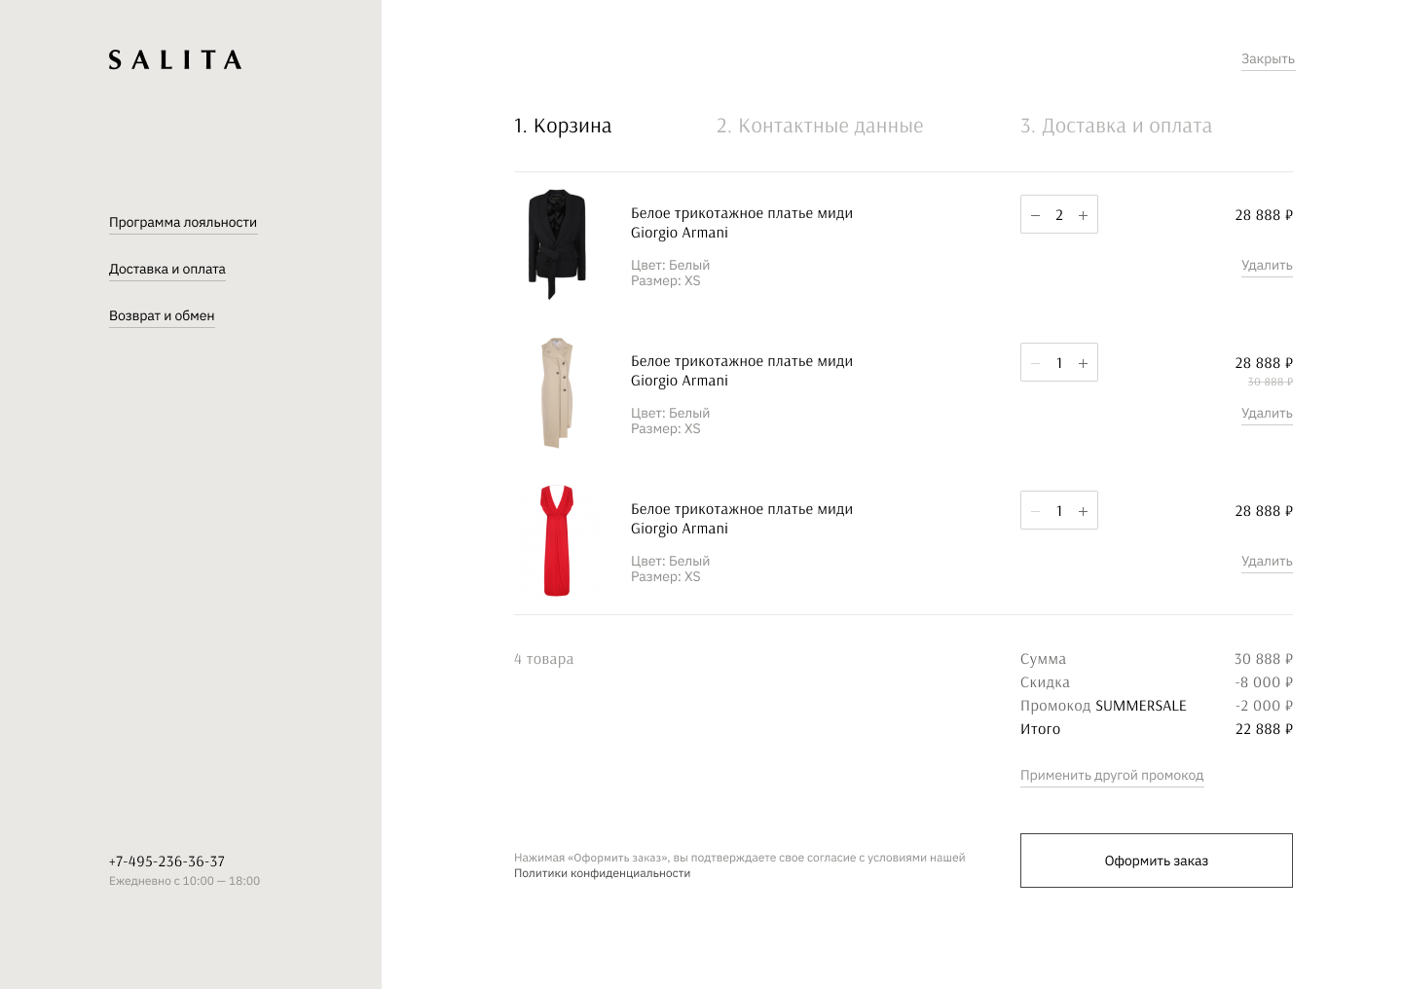Increase quantity of beige dress item

(x=1083, y=363)
